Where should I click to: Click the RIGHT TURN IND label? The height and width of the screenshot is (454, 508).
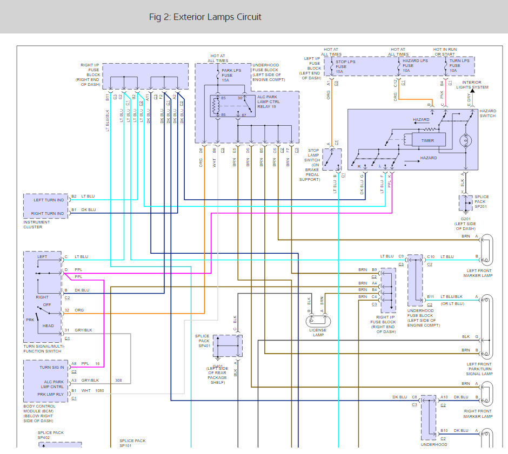pos(48,213)
